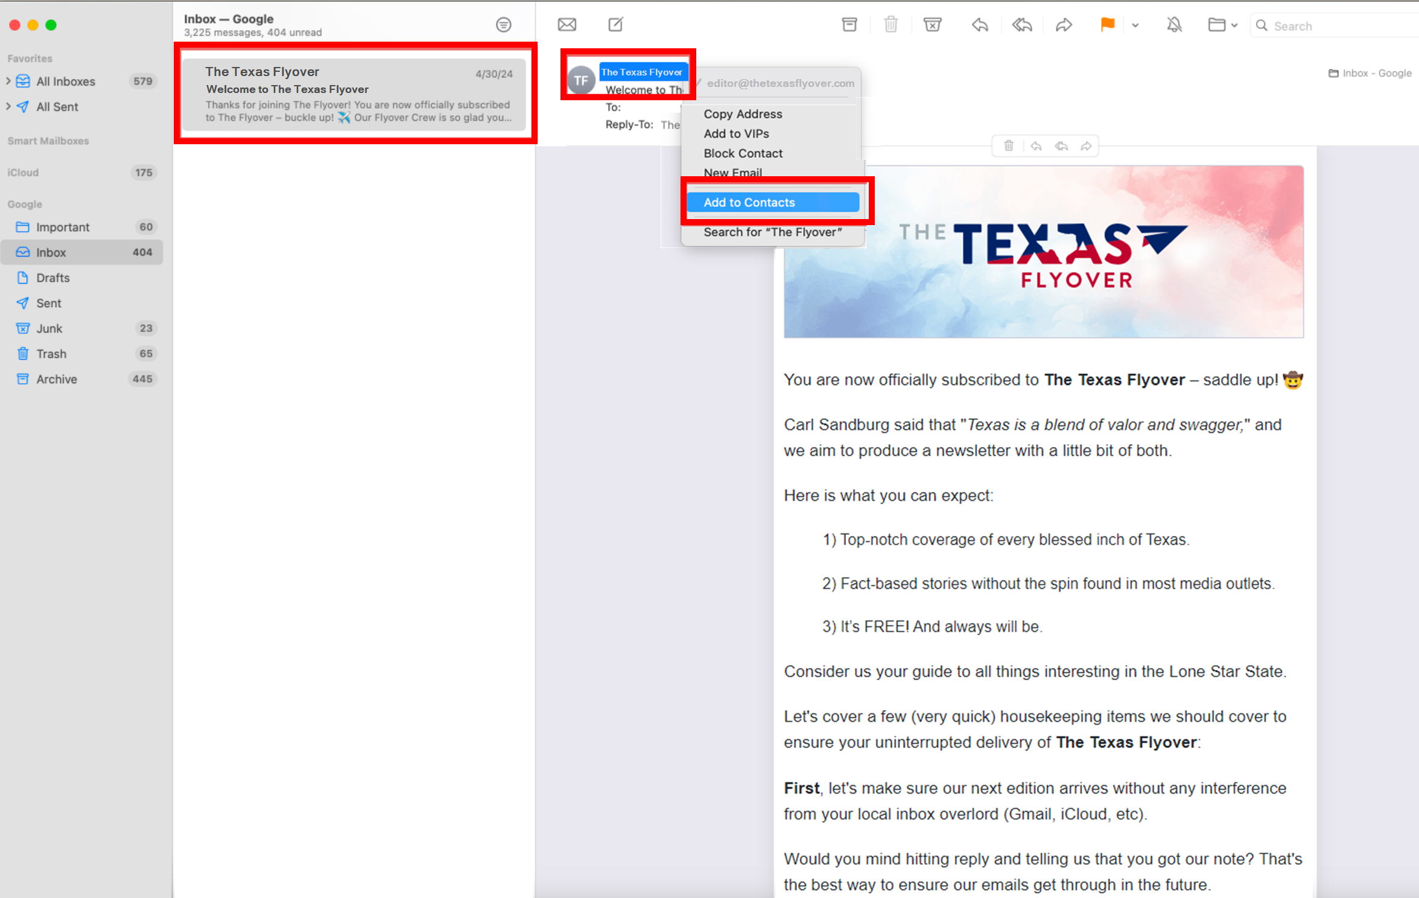Open the Junk mailbox

(x=83, y=328)
